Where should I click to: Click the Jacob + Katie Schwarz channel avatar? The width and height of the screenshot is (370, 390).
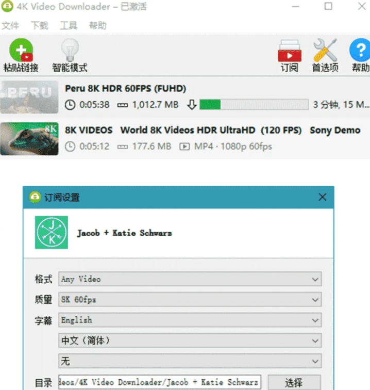pyautogui.click(x=52, y=232)
